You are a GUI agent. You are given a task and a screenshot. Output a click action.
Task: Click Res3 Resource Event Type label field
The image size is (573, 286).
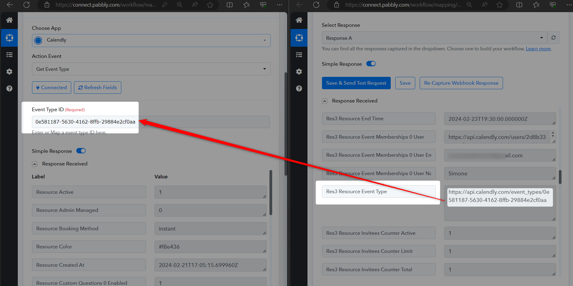tap(379, 192)
